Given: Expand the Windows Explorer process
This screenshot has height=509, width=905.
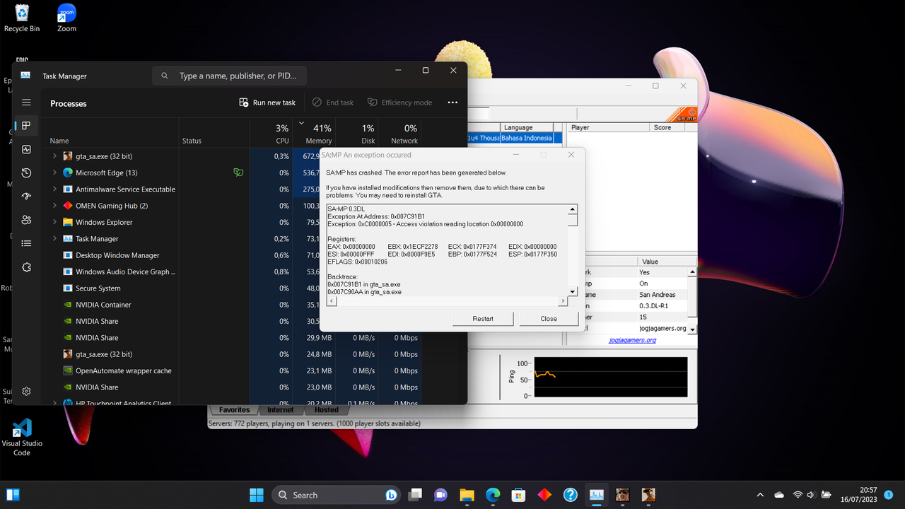Looking at the screenshot, I should (x=54, y=222).
